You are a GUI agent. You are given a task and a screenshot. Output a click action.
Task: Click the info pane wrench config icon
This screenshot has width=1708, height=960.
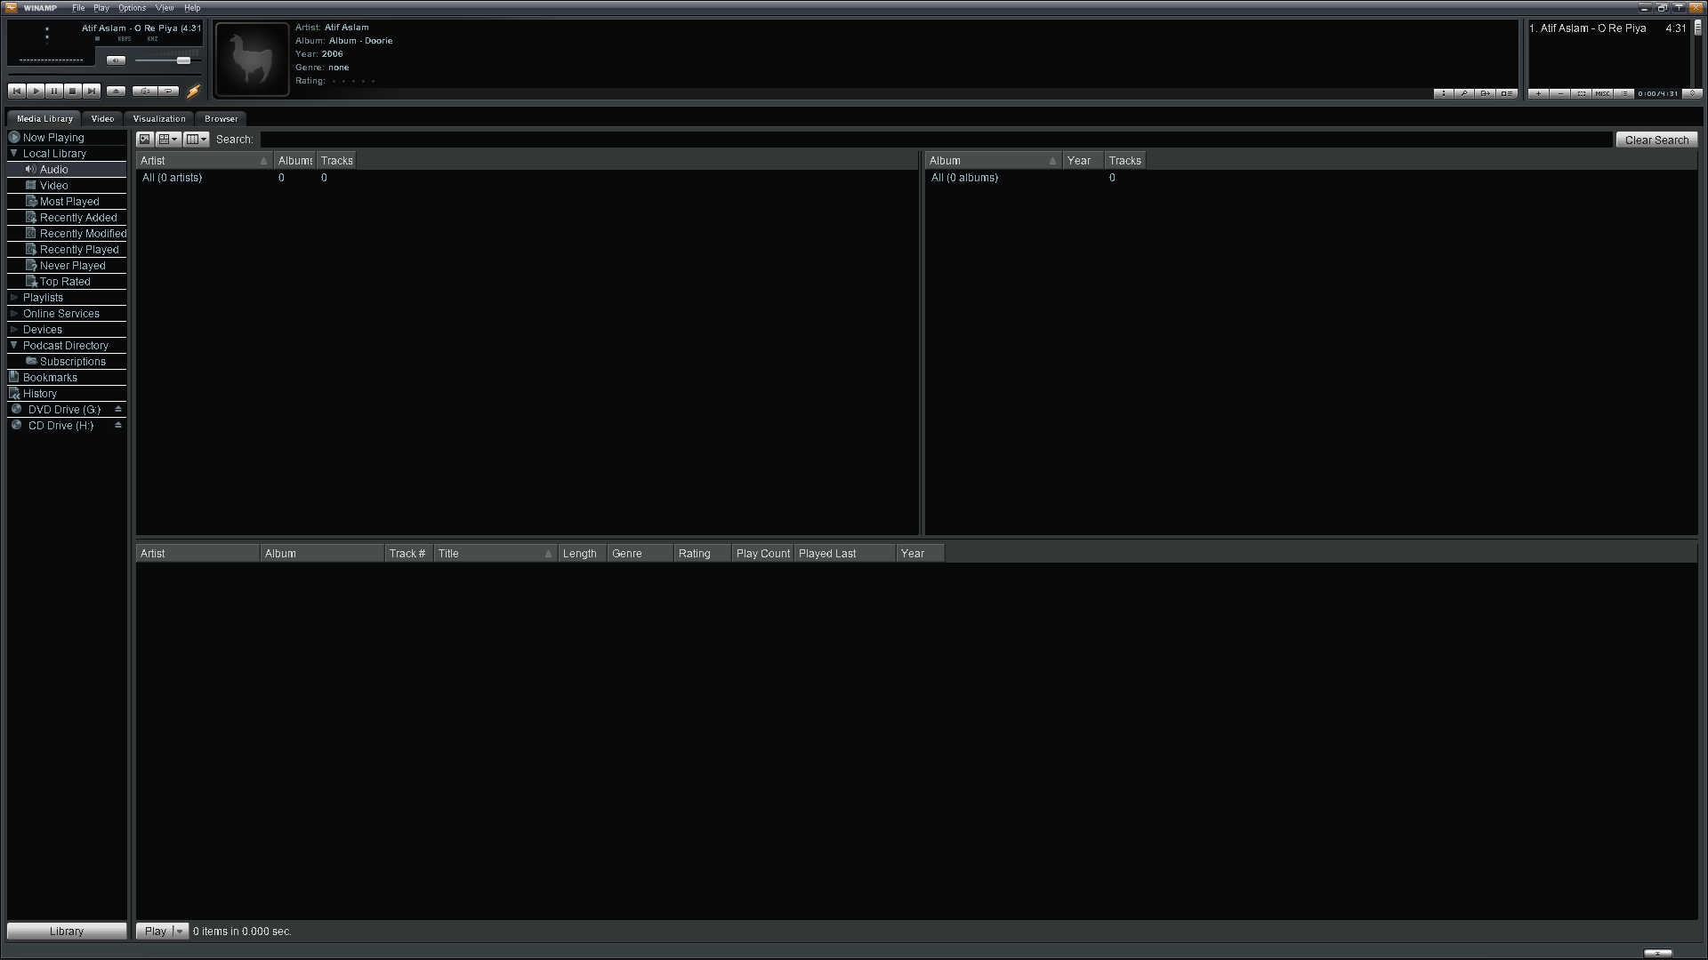(1464, 93)
